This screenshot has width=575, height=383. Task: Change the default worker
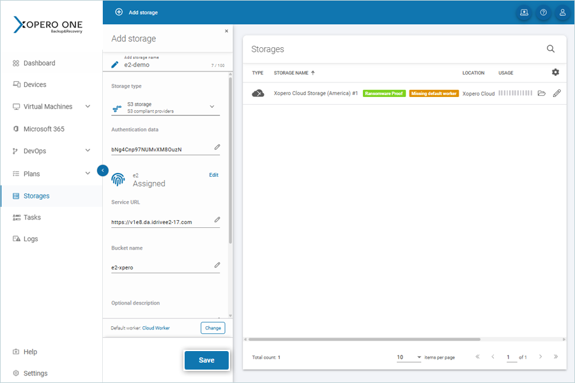[213, 328]
